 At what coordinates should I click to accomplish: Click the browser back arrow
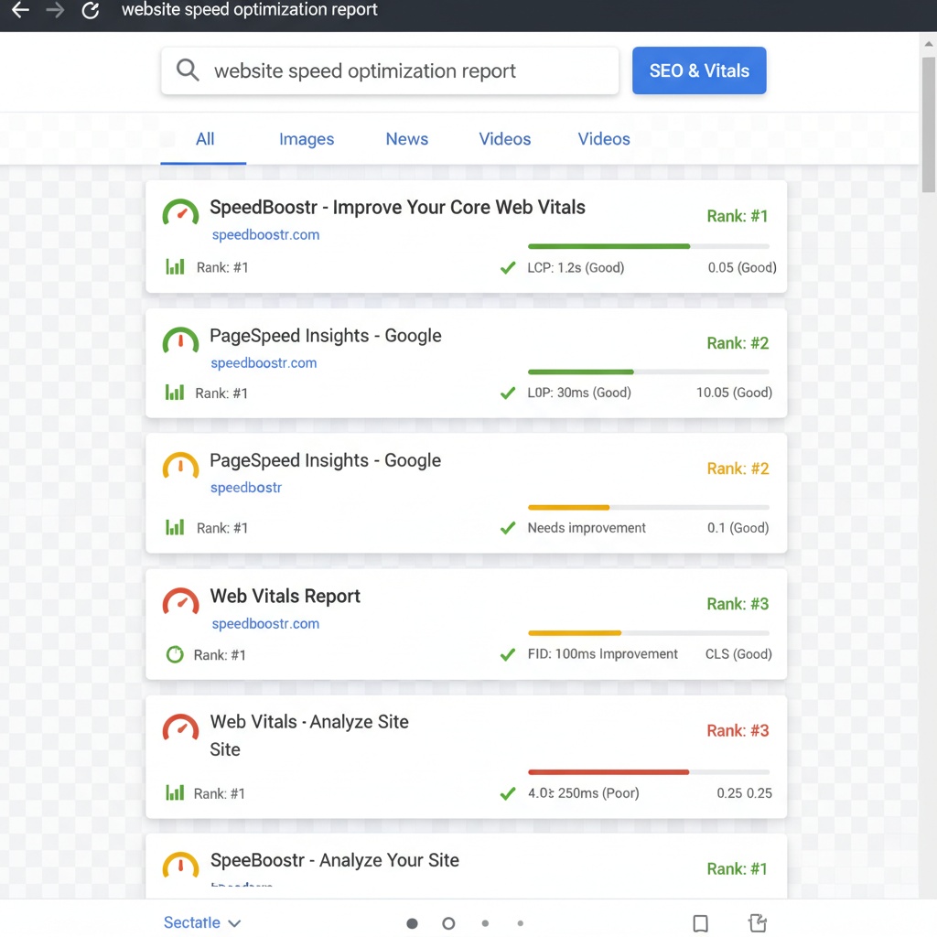tap(20, 11)
